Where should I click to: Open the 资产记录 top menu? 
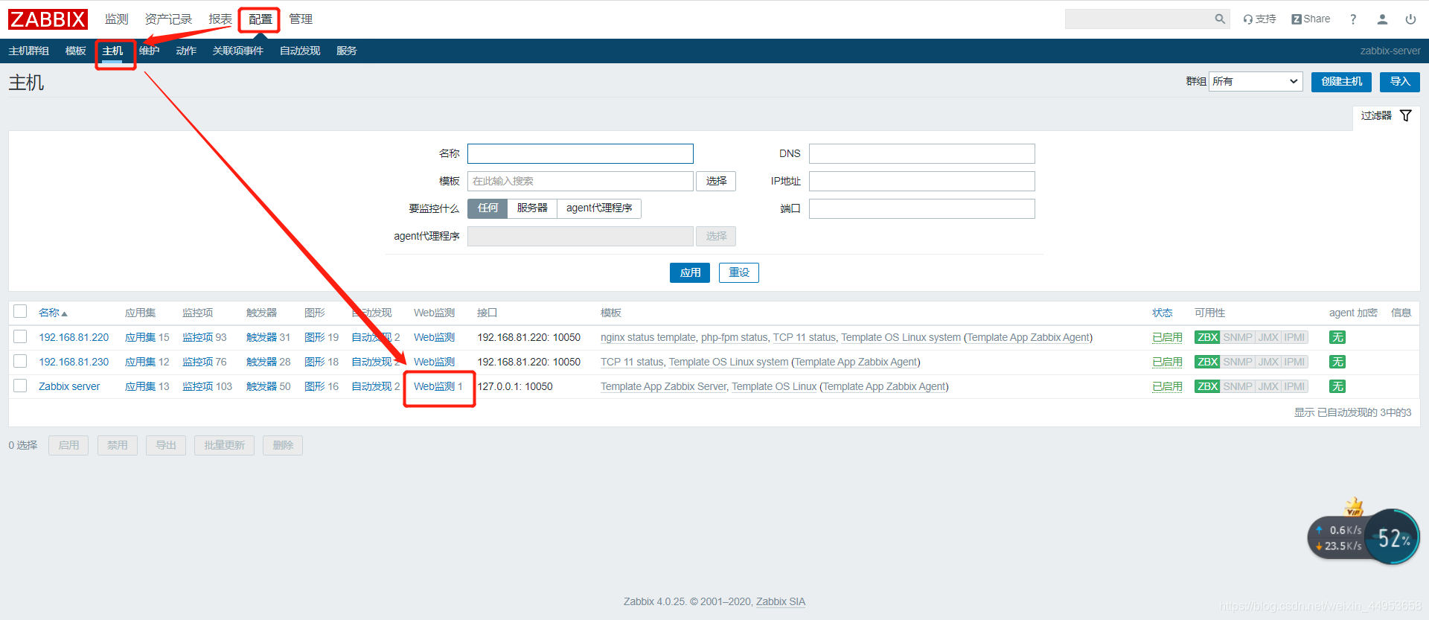coord(168,19)
